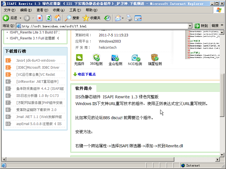Image resolution: width=226 pixels, height=169 pixels.
Task: Open IIS日志分析器 1.0 By Cr173 link
Action: click(x=38, y=96)
